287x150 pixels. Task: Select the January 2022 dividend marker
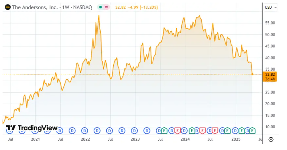click(84, 130)
